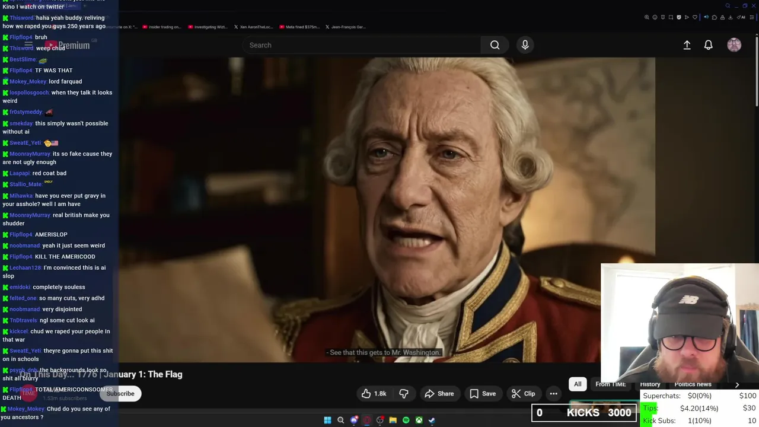Open Xbox app from the taskbar
The width and height of the screenshot is (759, 427).
(x=419, y=420)
